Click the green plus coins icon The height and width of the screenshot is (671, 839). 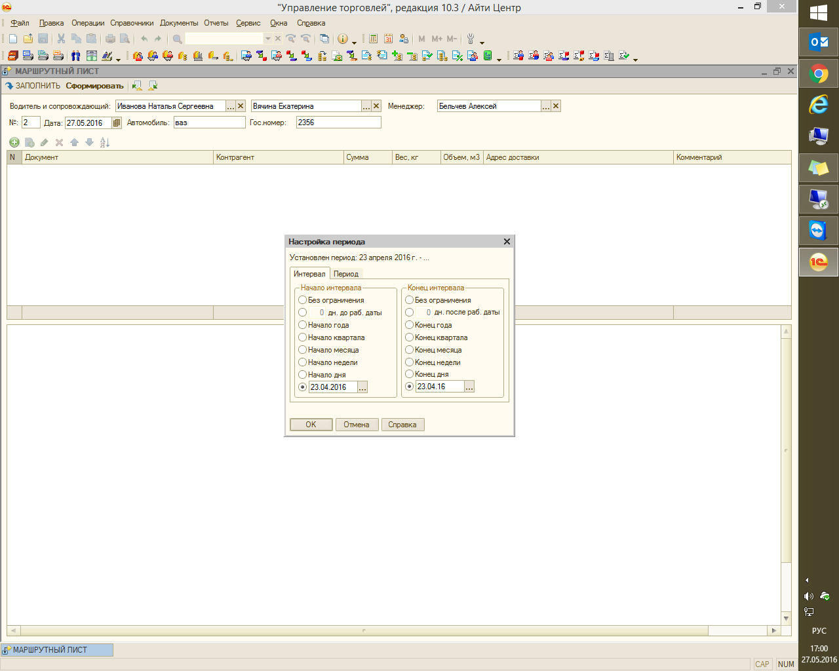397,56
